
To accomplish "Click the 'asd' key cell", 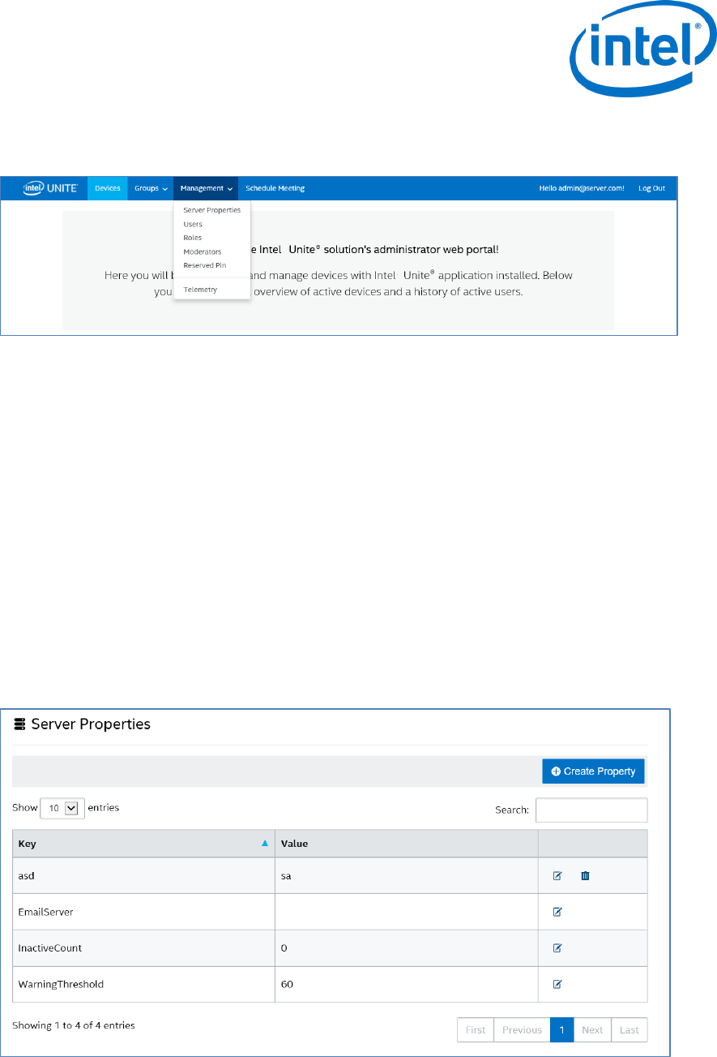I will (144, 876).
